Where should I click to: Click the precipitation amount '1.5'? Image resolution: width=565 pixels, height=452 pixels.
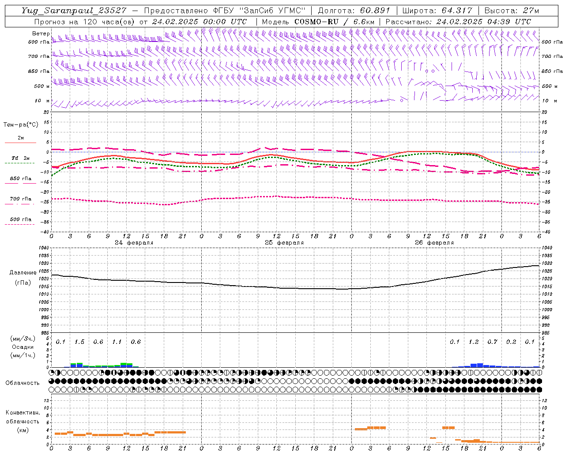pos(79,342)
